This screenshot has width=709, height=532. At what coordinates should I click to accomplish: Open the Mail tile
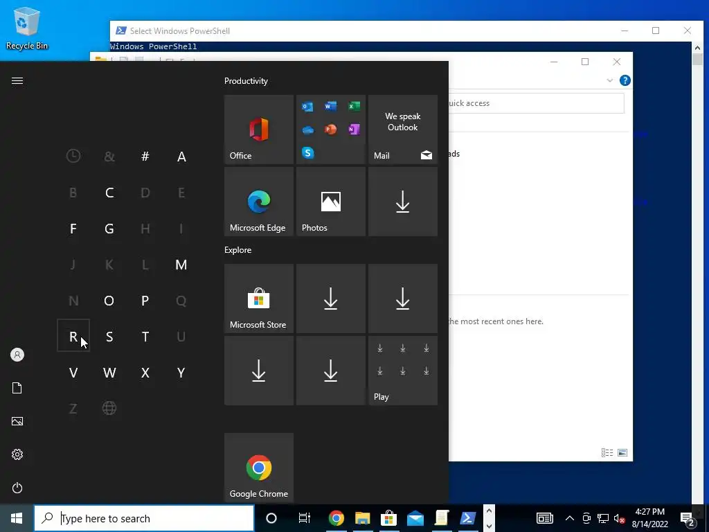[402, 130]
